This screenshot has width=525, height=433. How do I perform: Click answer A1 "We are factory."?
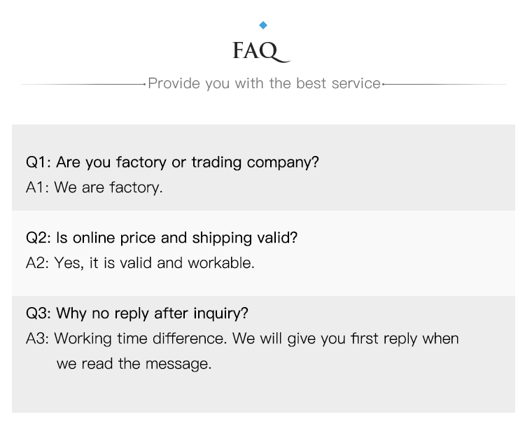coord(94,187)
